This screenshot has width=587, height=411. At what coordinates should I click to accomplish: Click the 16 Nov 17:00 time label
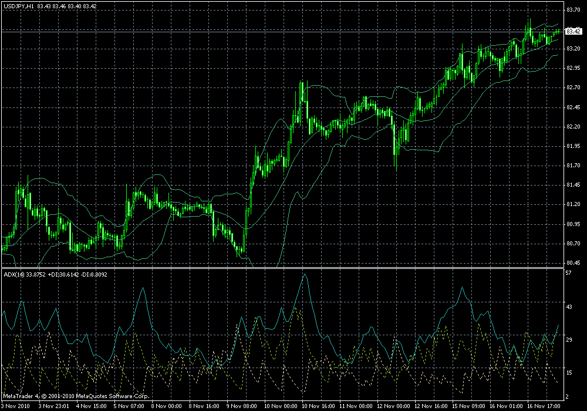pos(544,406)
